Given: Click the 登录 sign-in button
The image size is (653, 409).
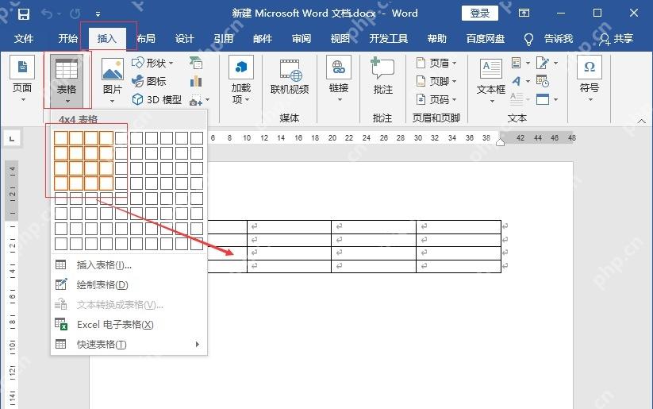Looking at the screenshot, I should click(x=480, y=14).
